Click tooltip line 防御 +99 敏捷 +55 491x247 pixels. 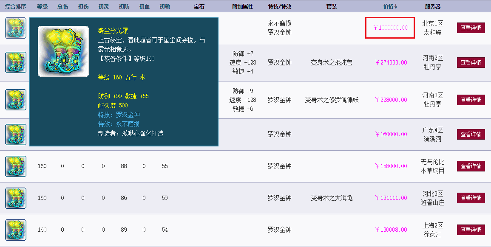click(x=123, y=96)
